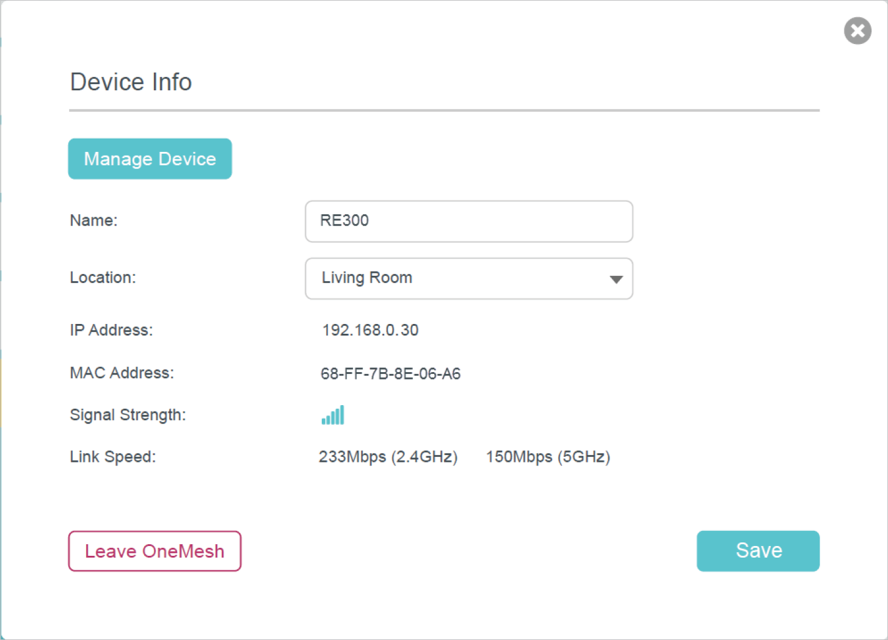Click the 233Mbps (2.4GHz) link speed
The width and height of the screenshot is (888, 640).
pyautogui.click(x=388, y=457)
